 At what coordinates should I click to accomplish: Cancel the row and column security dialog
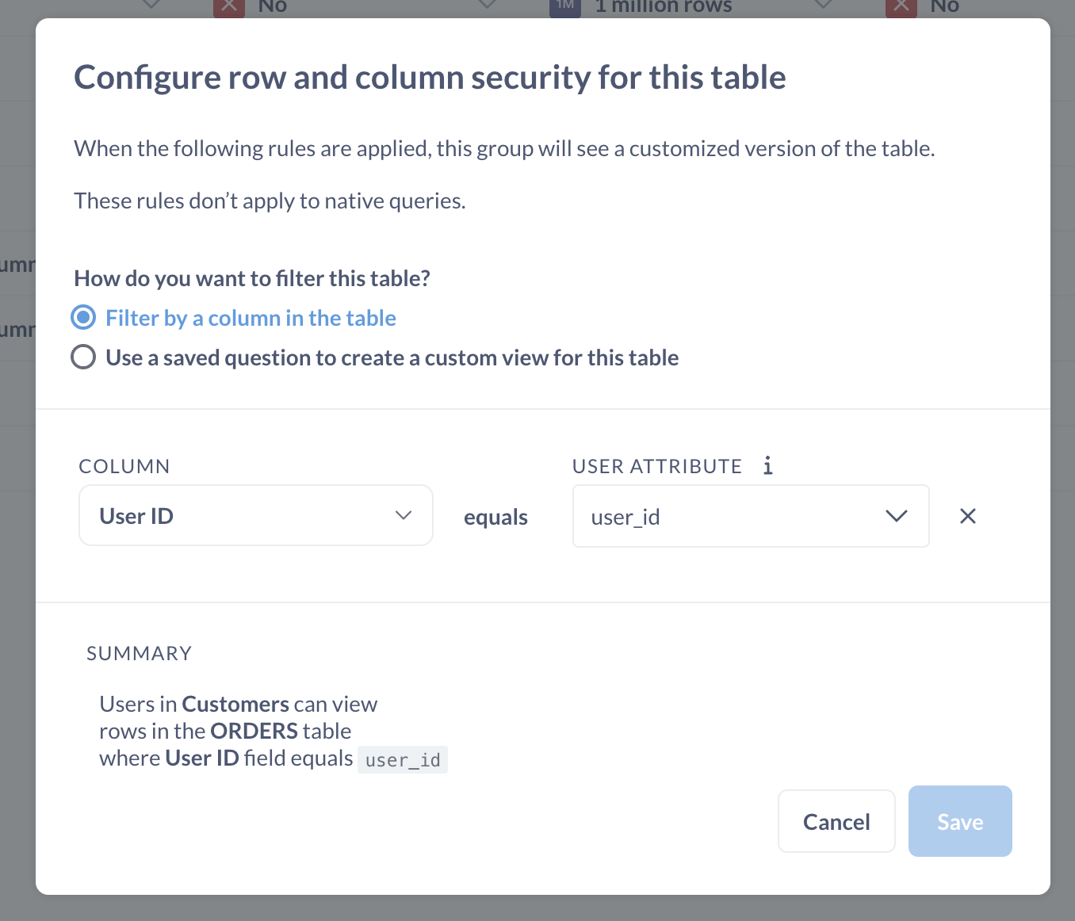[836, 822]
